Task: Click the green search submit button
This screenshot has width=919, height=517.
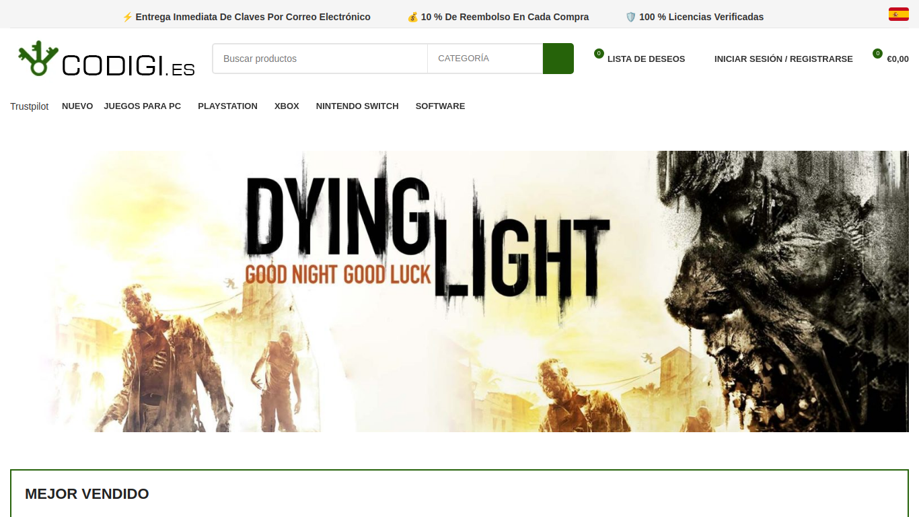Action: click(558, 59)
